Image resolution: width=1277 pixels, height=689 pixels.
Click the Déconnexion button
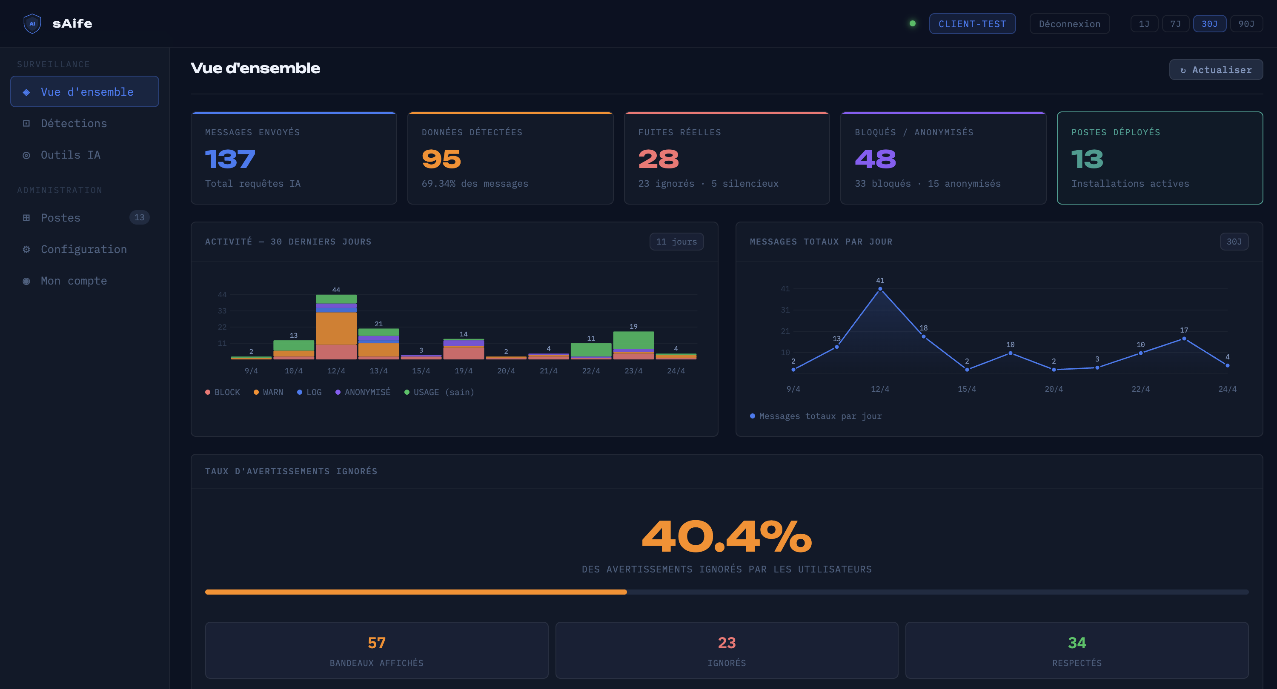click(1069, 24)
